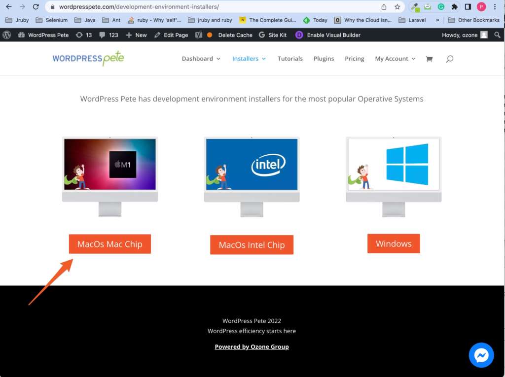The width and height of the screenshot is (505, 377).
Task: Open the shopping cart icon
Action: [429, 59]
